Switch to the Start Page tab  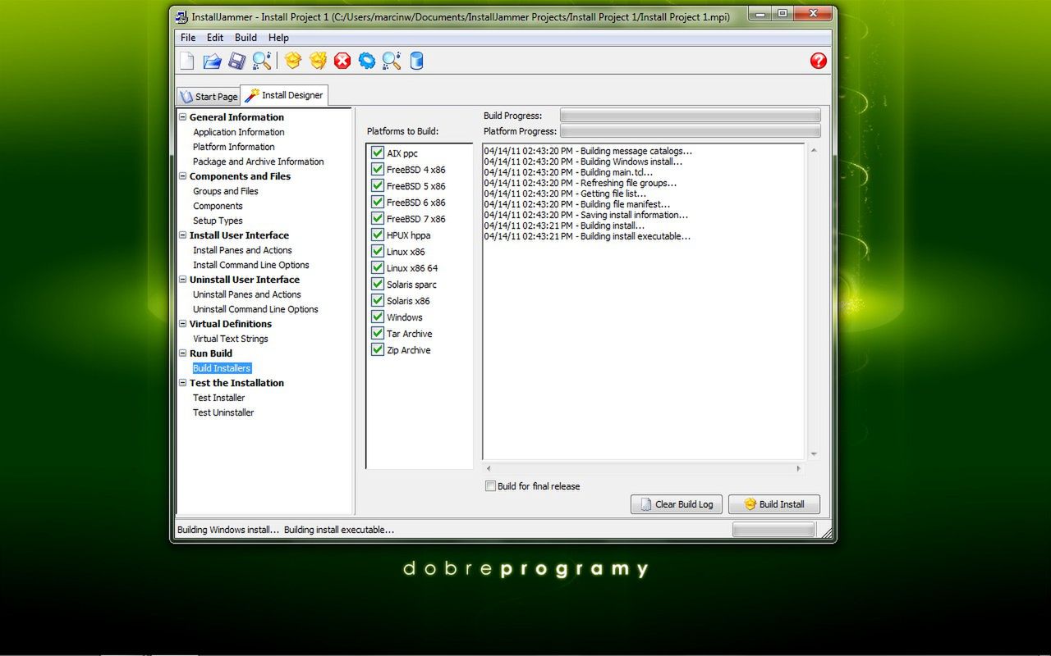click(x=209, y=96)
